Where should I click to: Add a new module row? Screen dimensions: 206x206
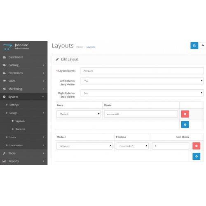(x=196, y=157)
